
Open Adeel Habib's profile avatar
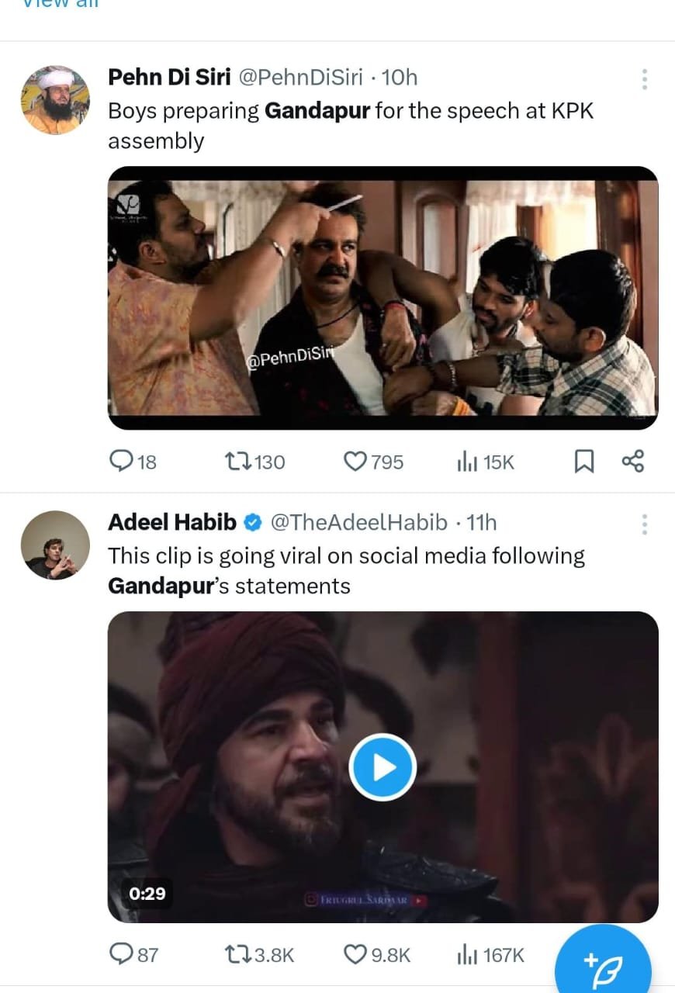(x=54, y=545)
